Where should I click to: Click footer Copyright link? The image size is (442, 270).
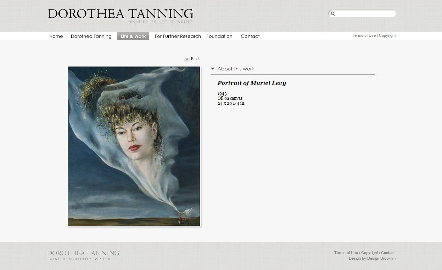[x=369, y=253]
